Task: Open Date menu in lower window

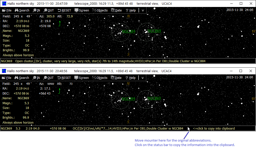Action: pyautogui.click(x=116, y=78)
